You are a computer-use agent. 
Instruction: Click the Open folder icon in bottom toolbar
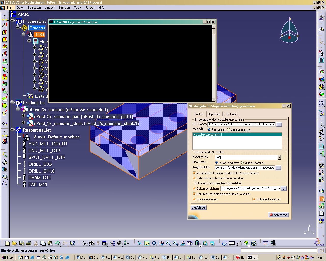(x=14, y=243)
